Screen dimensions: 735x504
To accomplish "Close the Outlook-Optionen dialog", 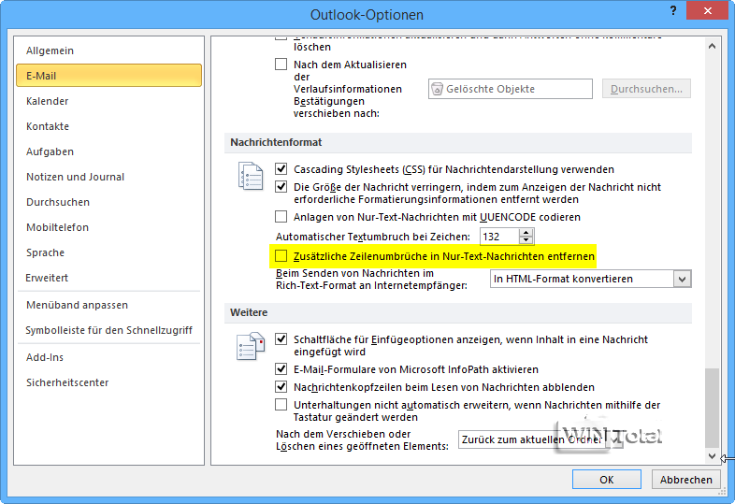I will [x=707, y=11].
